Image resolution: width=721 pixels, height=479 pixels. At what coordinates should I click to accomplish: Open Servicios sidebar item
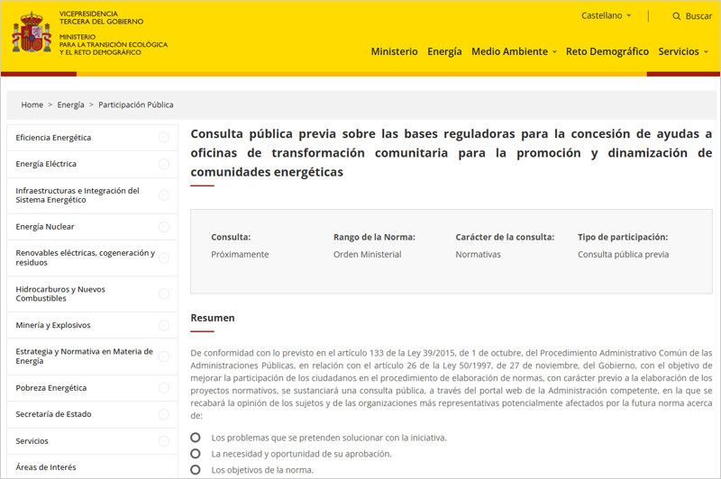pos(32,441)
